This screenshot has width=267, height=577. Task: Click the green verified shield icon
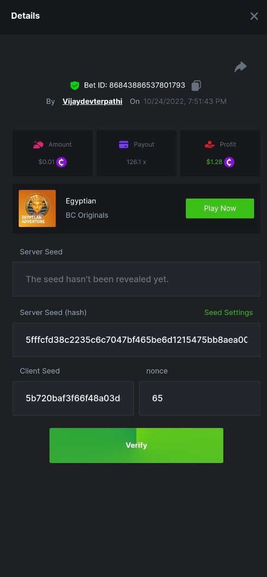[x=74, y=86]
